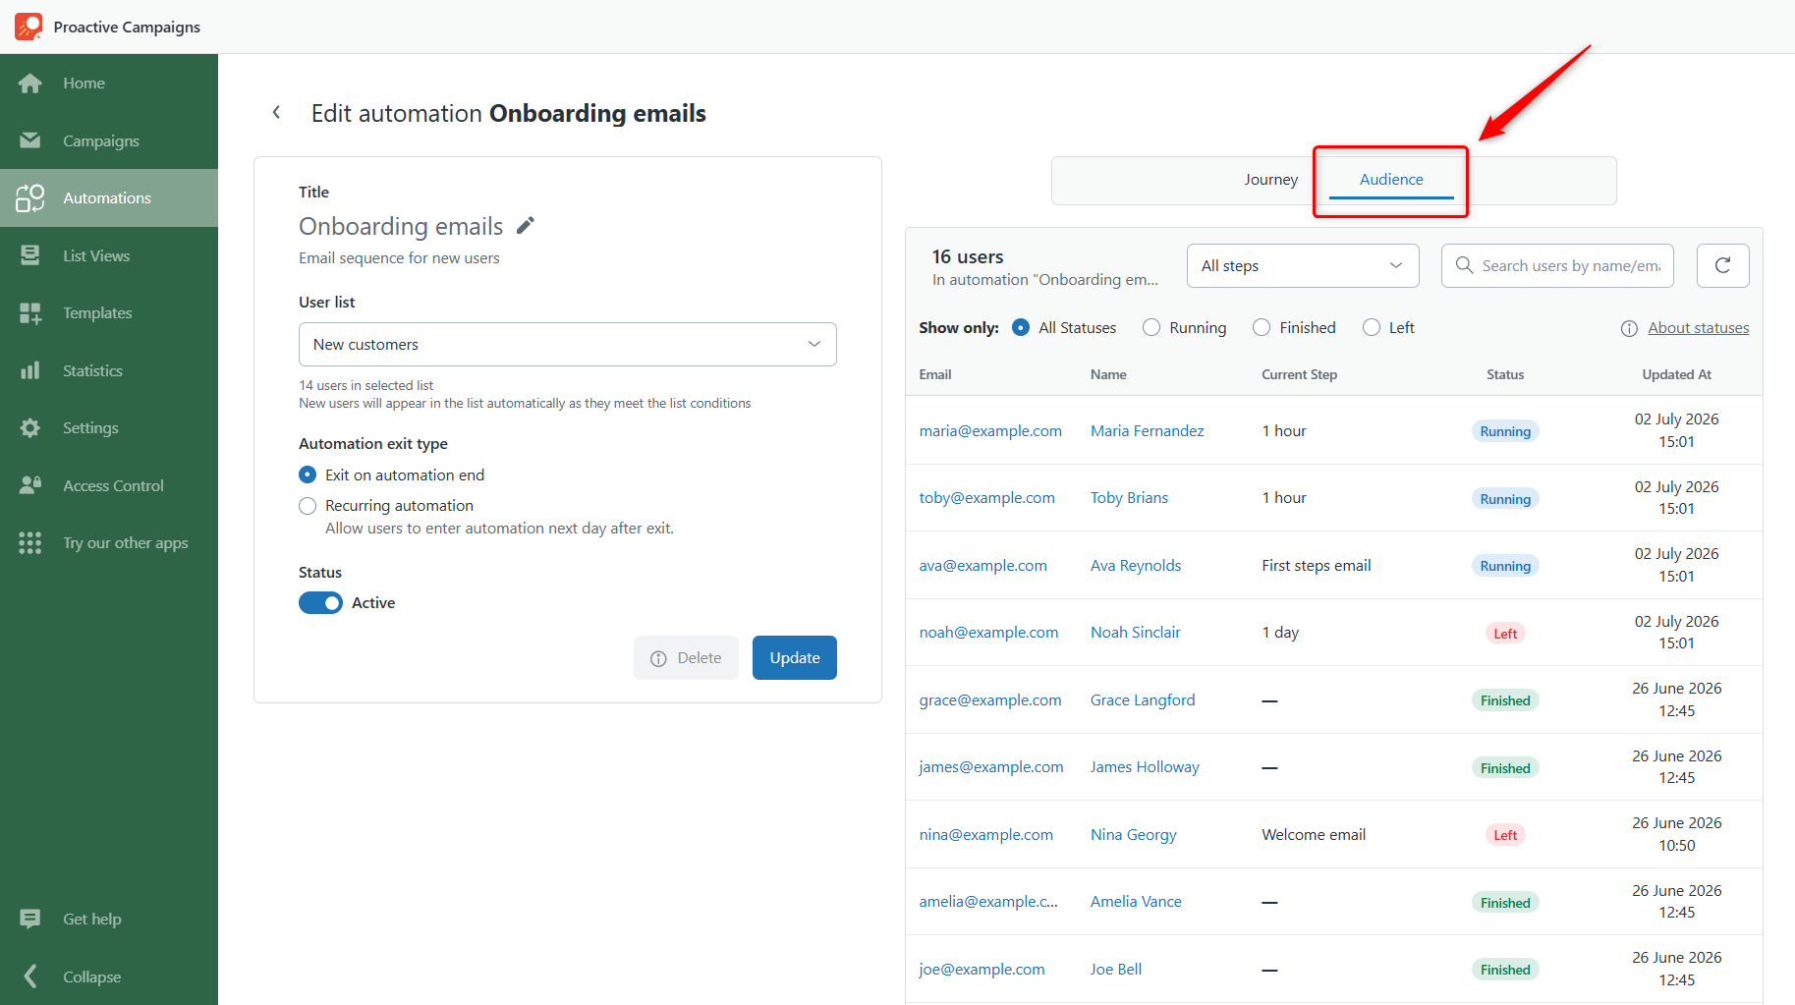Screen dimensions: 1795x1005
Task: Click Running status badge for Maria Fernandez
Action: point(1505,431)
